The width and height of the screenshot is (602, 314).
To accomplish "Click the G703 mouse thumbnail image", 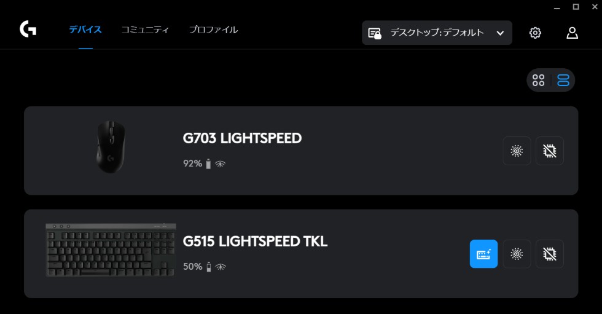I will [111, 147].
